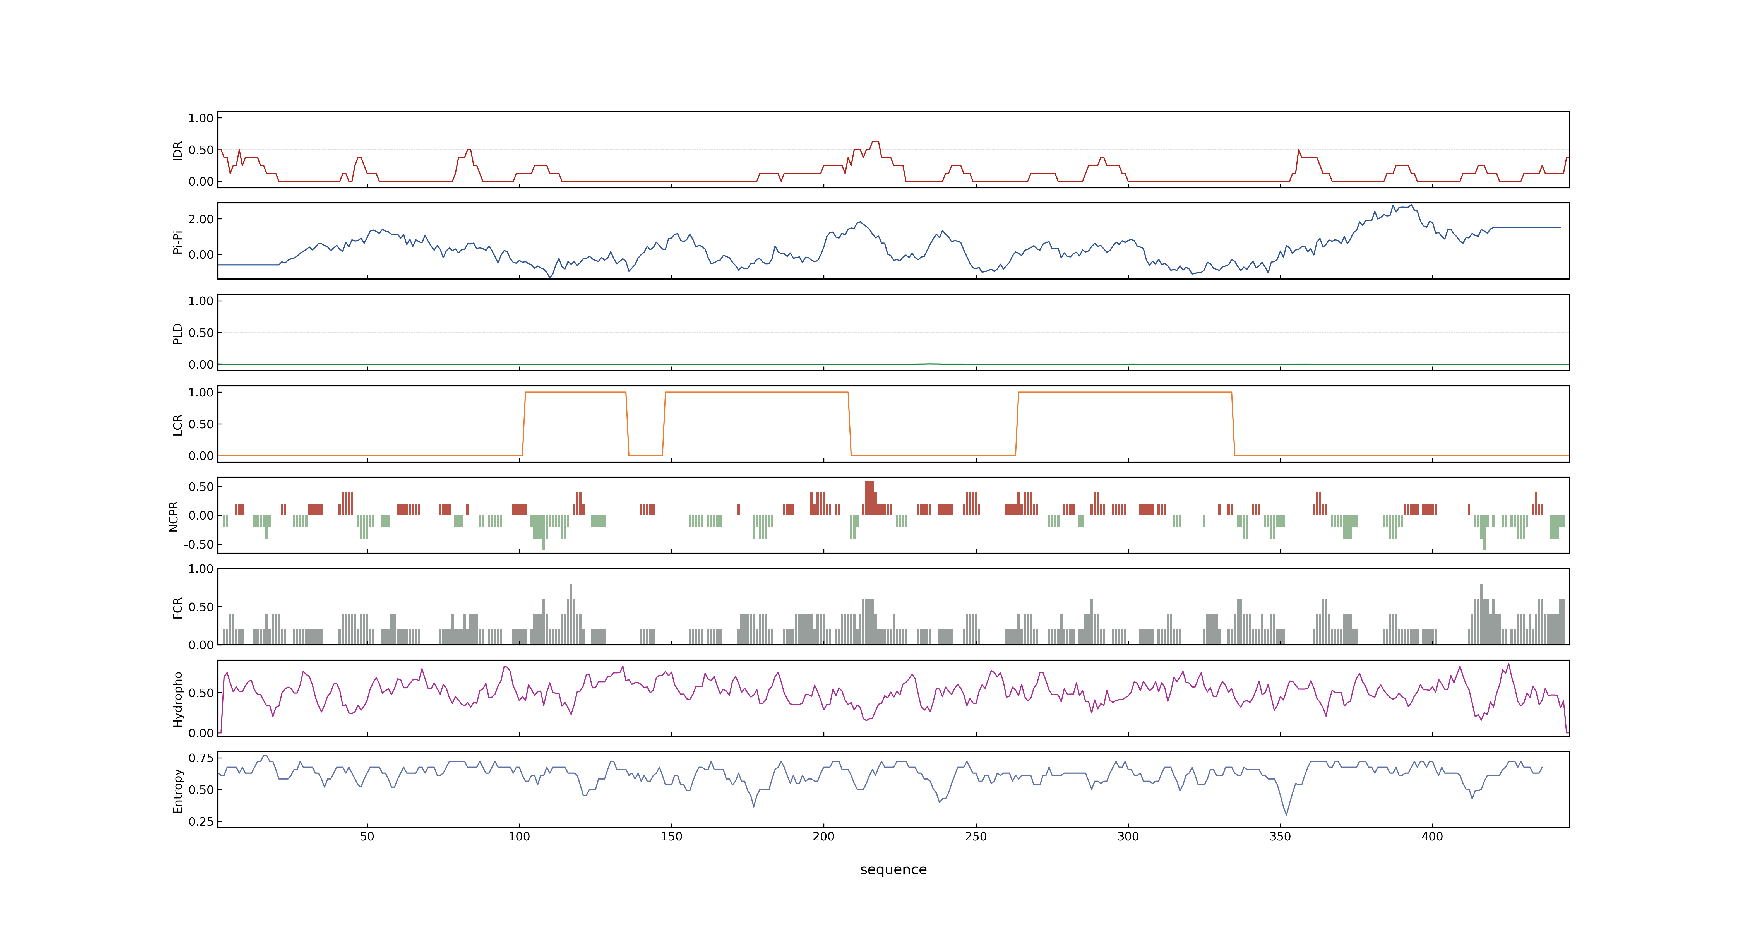Click the 0.50 tick of the Entropy panel
This screenshot has width=1744, height=930.
pos(201,790)
